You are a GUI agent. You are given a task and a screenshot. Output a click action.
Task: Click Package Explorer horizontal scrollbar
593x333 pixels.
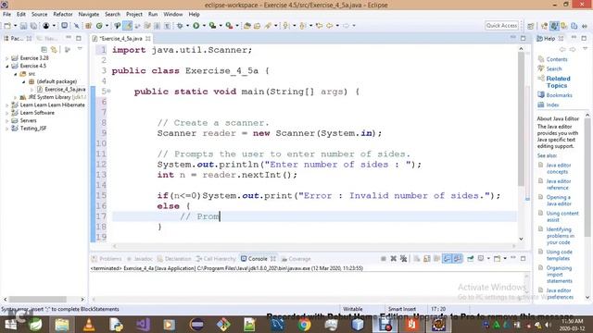38,300
